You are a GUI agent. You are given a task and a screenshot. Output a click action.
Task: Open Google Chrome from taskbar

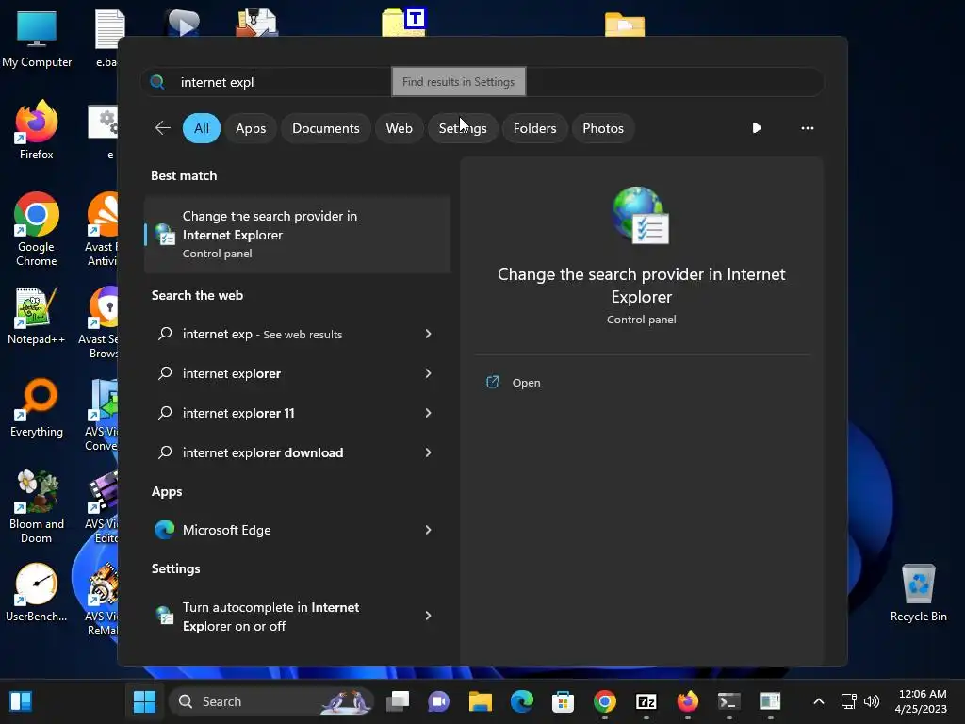pos(604,701)
